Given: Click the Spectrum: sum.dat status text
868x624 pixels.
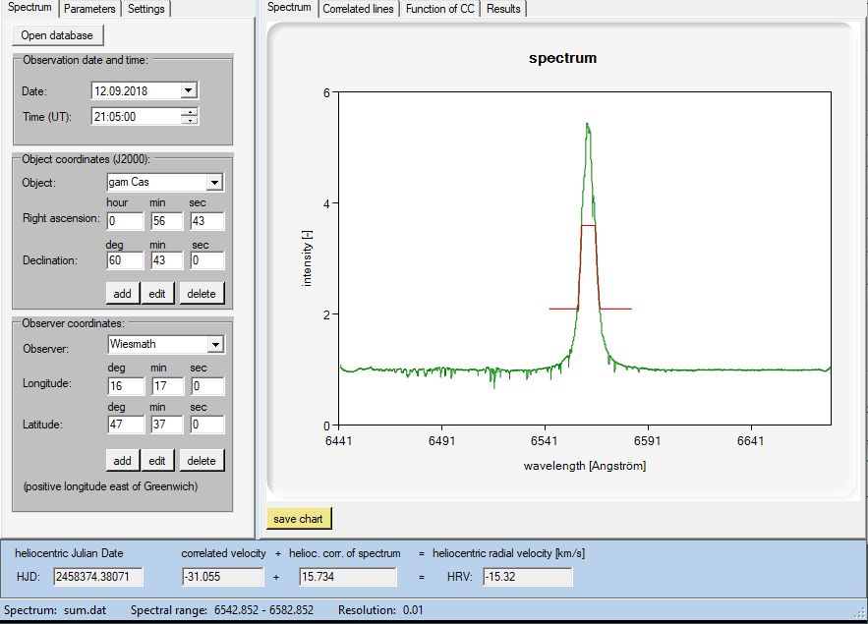Looking at the screenshot, I should tap(55, 610).
